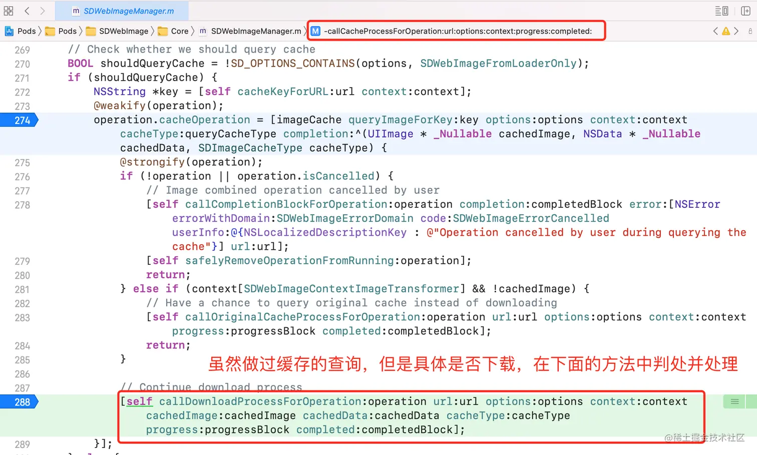Go forward with the right chevron
The image size is (757, 455).
(x=43, y=11)
